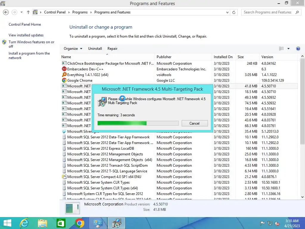Click Uninstall in the toolbar

tap(95, 49)
